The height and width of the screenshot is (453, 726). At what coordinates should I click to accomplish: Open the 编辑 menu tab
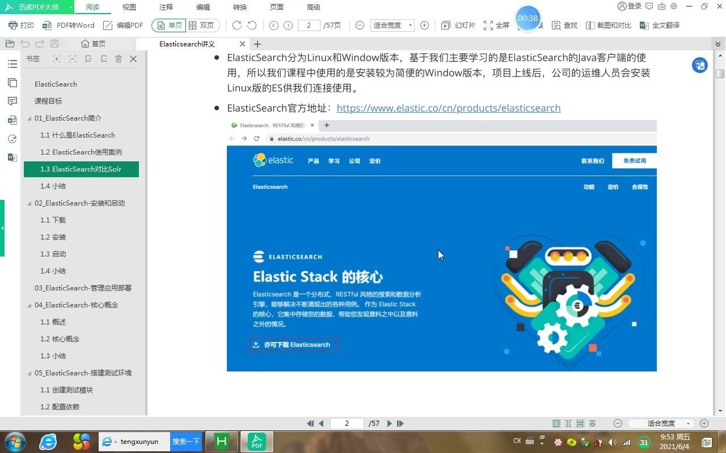(203, 7)
